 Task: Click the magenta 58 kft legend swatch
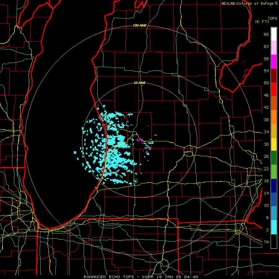coord(274,62)
